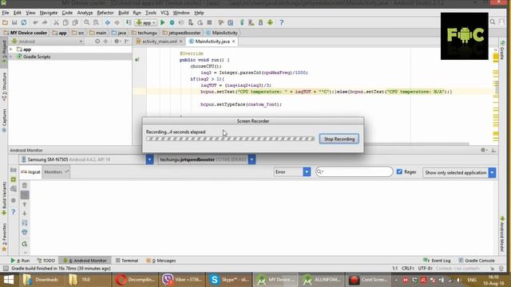Click logcat scroll-up arrow icon
The width and height of the screenshot is (511, 287).
click(x=25, y=204)
